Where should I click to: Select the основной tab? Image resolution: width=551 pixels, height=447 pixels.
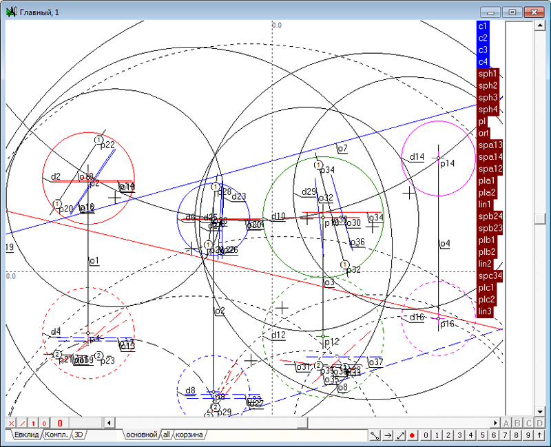(x=142, y=435)
